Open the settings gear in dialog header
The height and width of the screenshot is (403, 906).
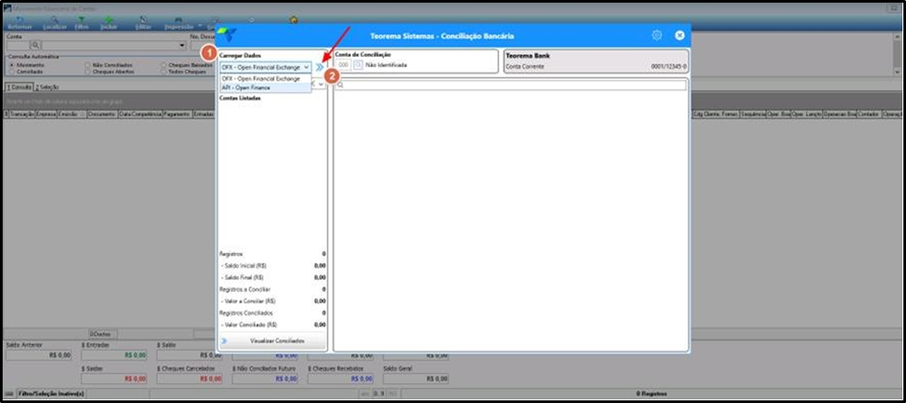click(x=657, y=36)
